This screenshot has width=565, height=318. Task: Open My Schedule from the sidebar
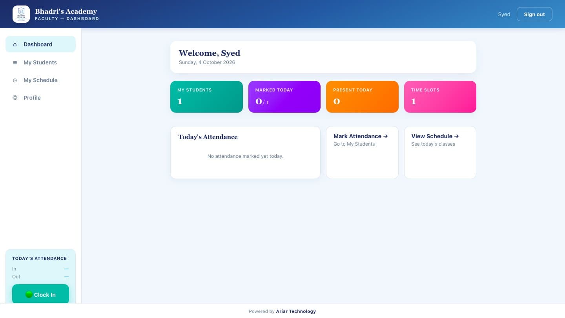(40, 80)
